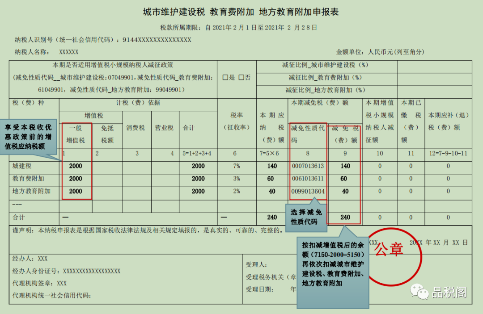Image resolution: width=483 pixels, height=314 pixels.
Task: Select the 一般增值税 column header
Action: (76, 134)
